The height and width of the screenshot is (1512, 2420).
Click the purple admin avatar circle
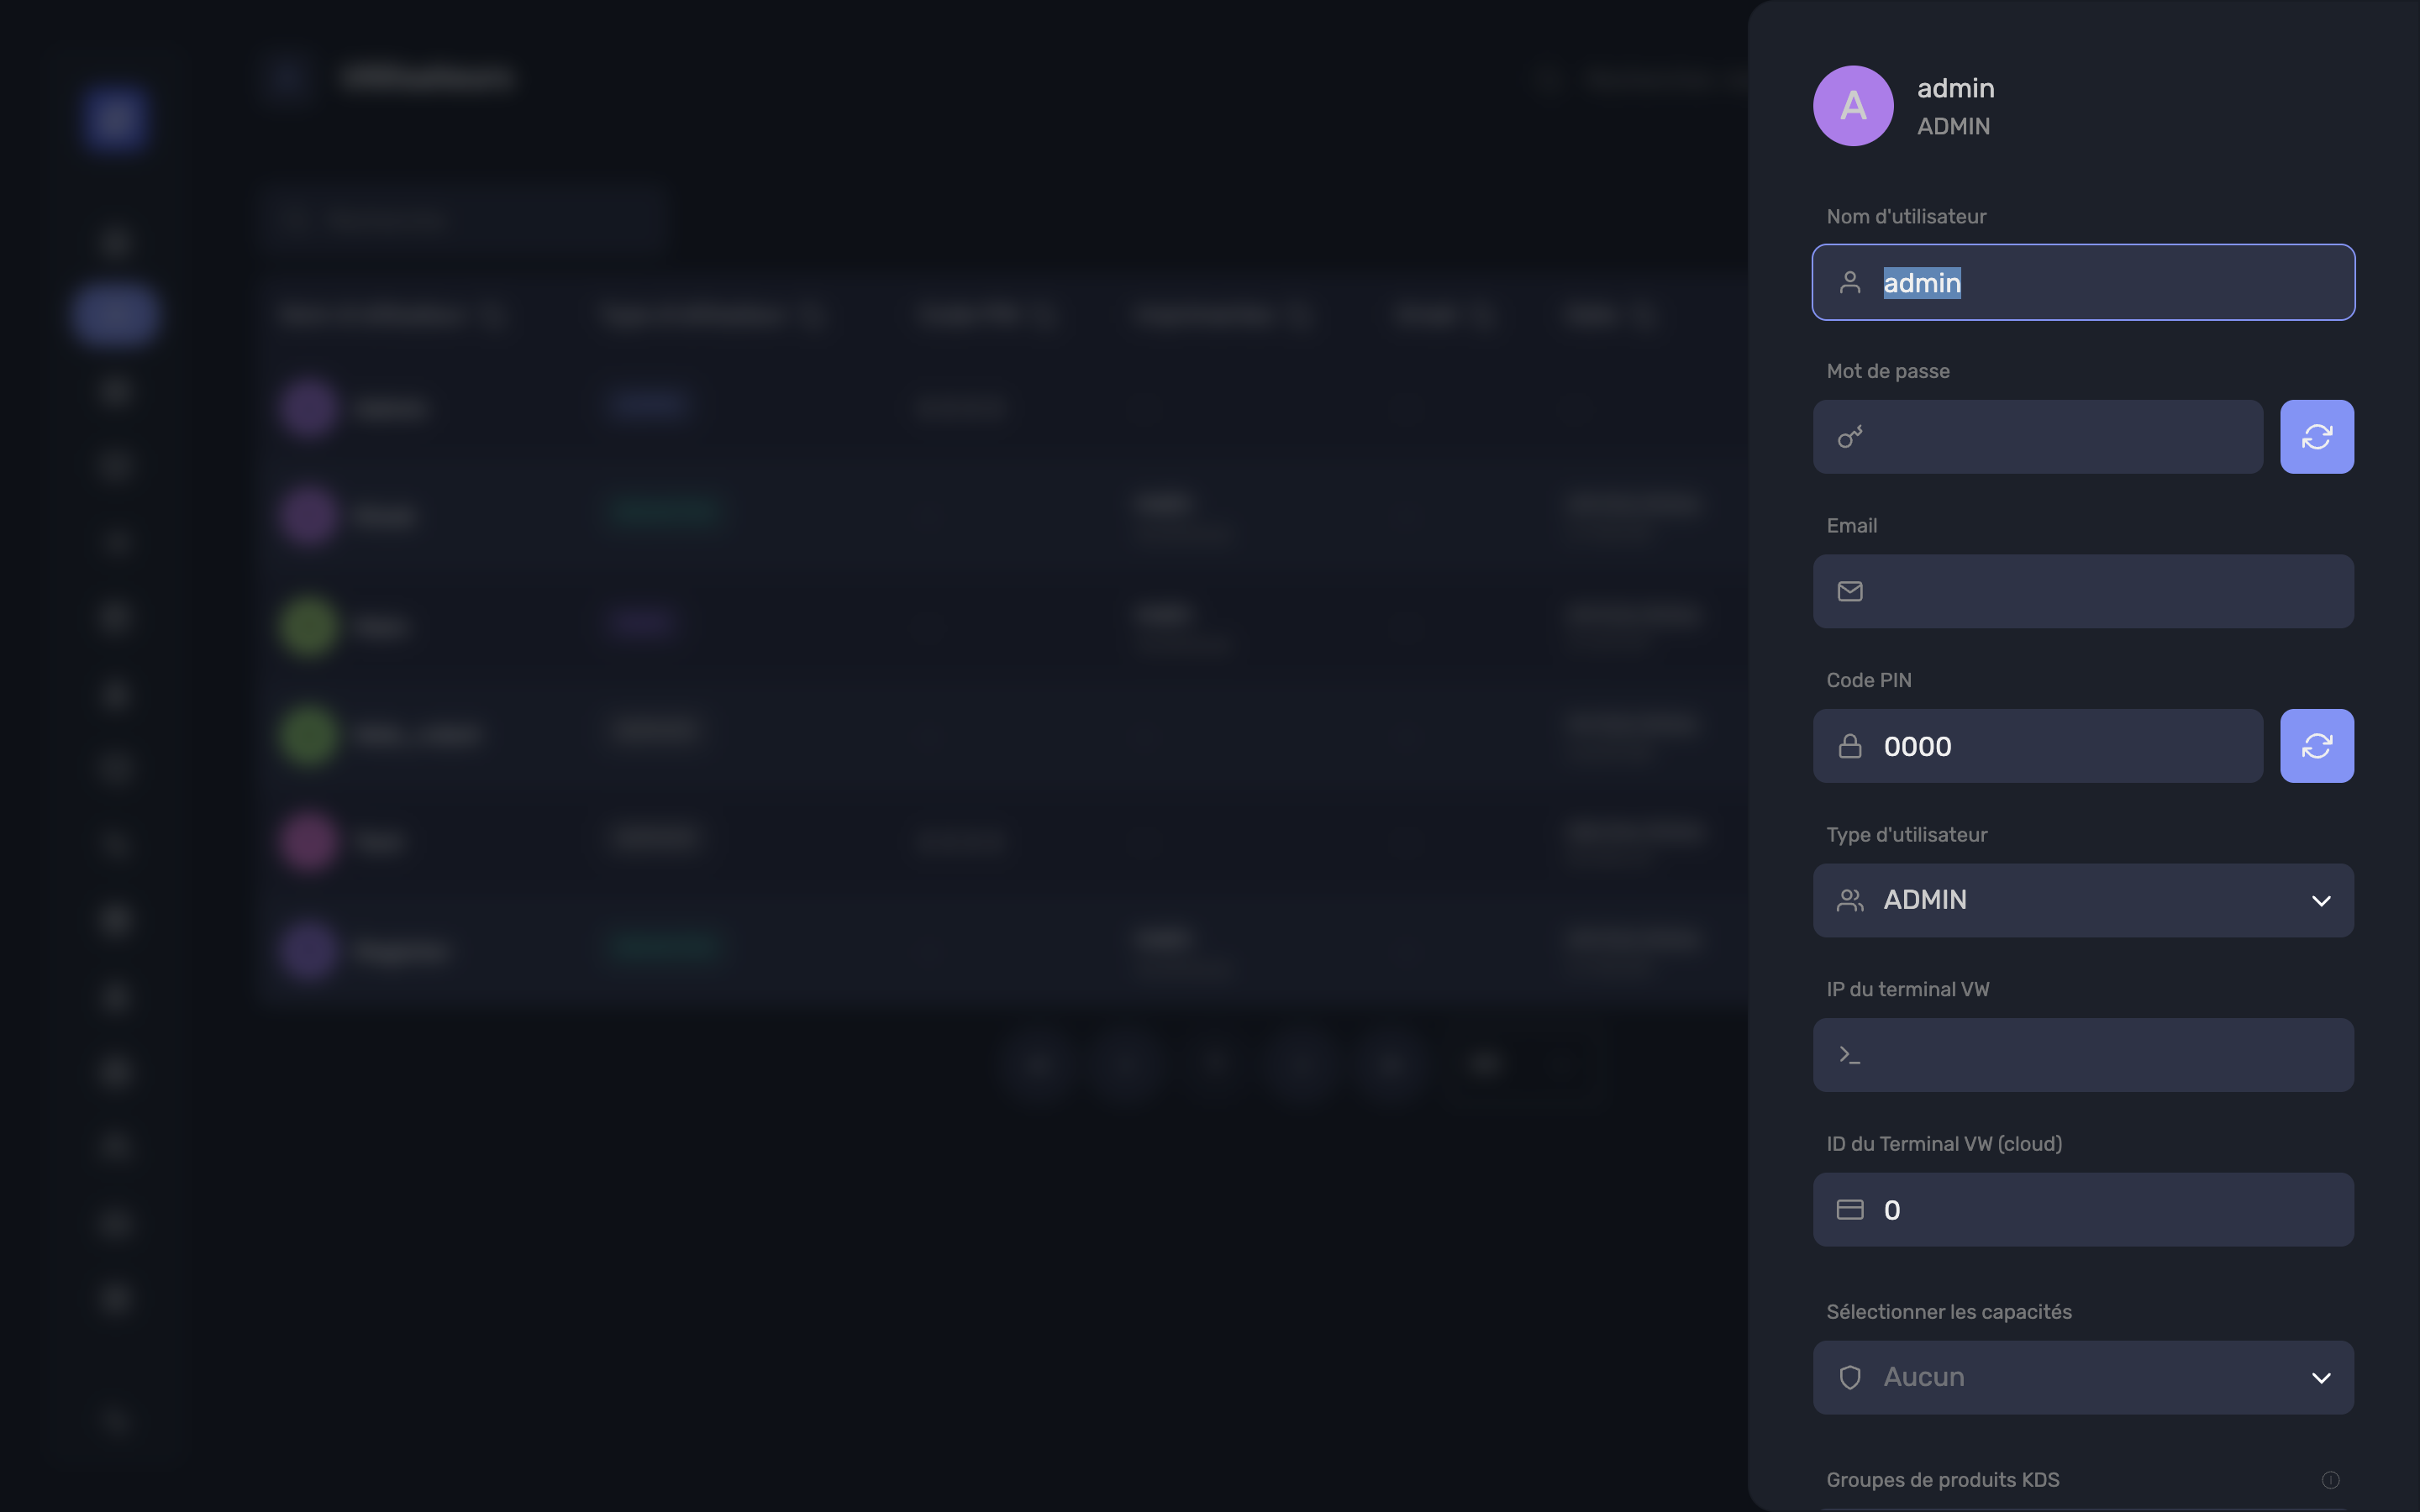pos(1853,106)
